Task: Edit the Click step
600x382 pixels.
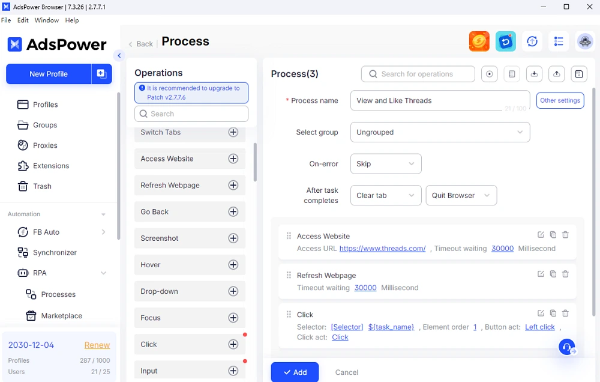Action: [541, 313]
